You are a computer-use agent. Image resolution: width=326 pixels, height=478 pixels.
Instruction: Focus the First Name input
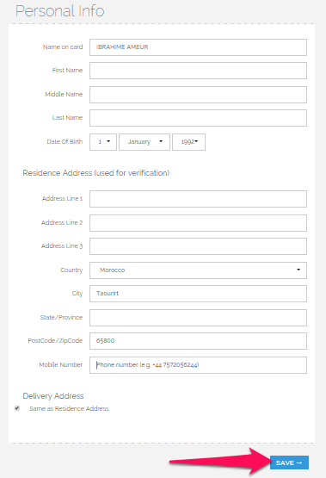coord(198,71)
